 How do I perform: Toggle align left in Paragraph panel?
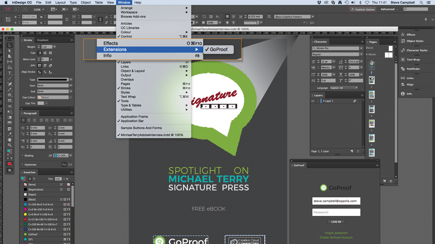click(23, 120)
